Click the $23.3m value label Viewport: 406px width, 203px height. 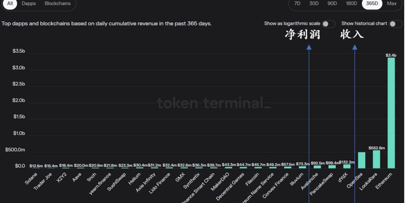coord(125,165)
